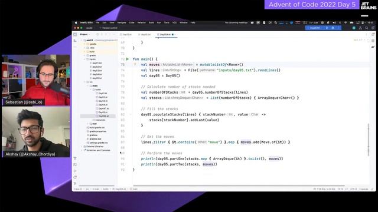378x212 pixels.
Task: Collapse the inputs folder arrow
Action: point(84,59)
